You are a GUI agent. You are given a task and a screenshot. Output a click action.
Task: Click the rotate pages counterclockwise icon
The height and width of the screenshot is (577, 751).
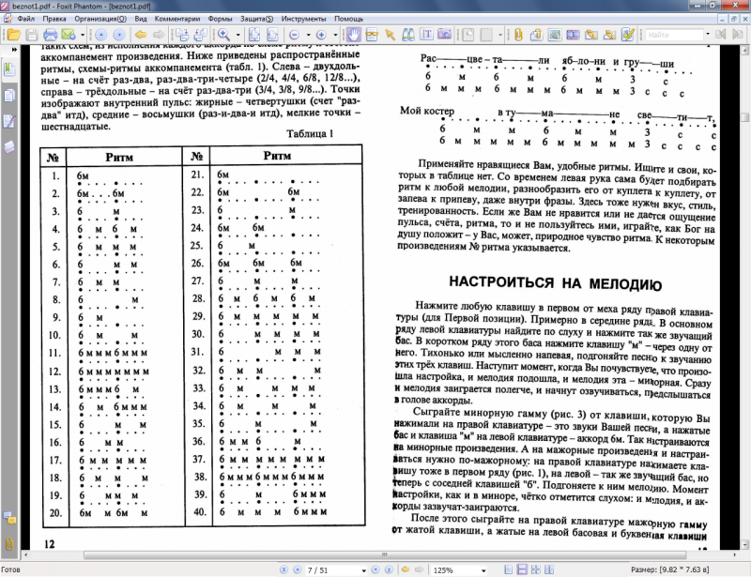[200, 35]
